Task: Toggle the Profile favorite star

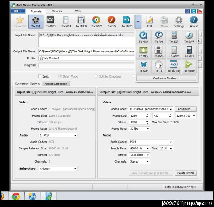Action: point(41,58)
